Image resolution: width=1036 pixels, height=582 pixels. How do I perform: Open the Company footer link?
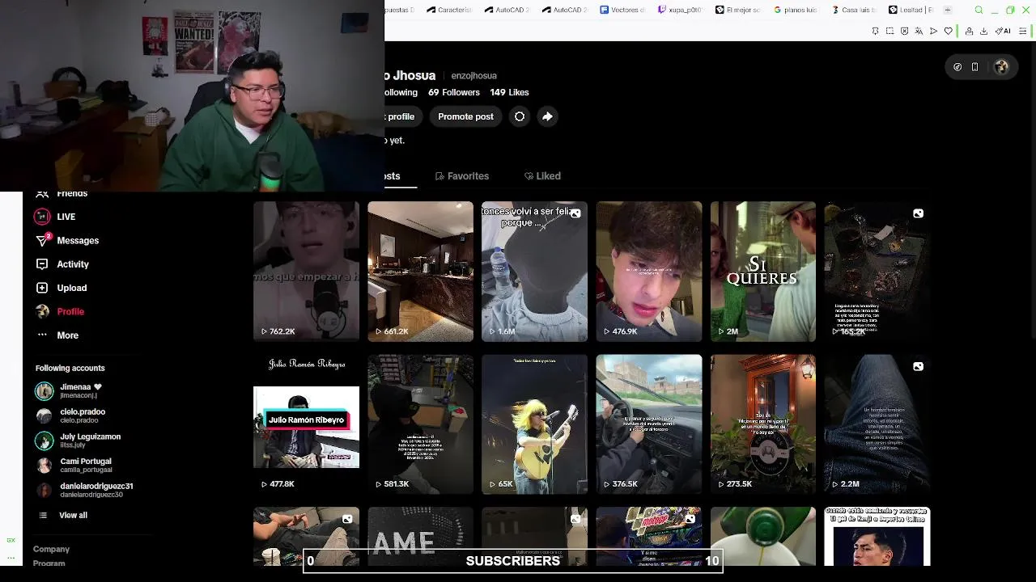point(51,549)
